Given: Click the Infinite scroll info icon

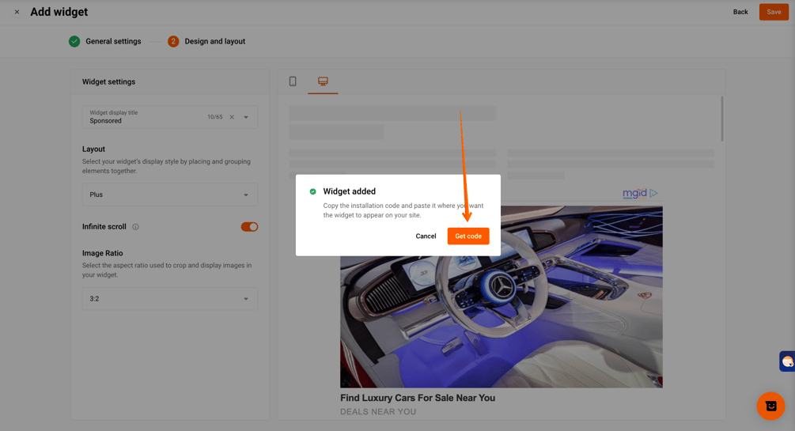Looking at the screenshot, I should coord(135,227).
